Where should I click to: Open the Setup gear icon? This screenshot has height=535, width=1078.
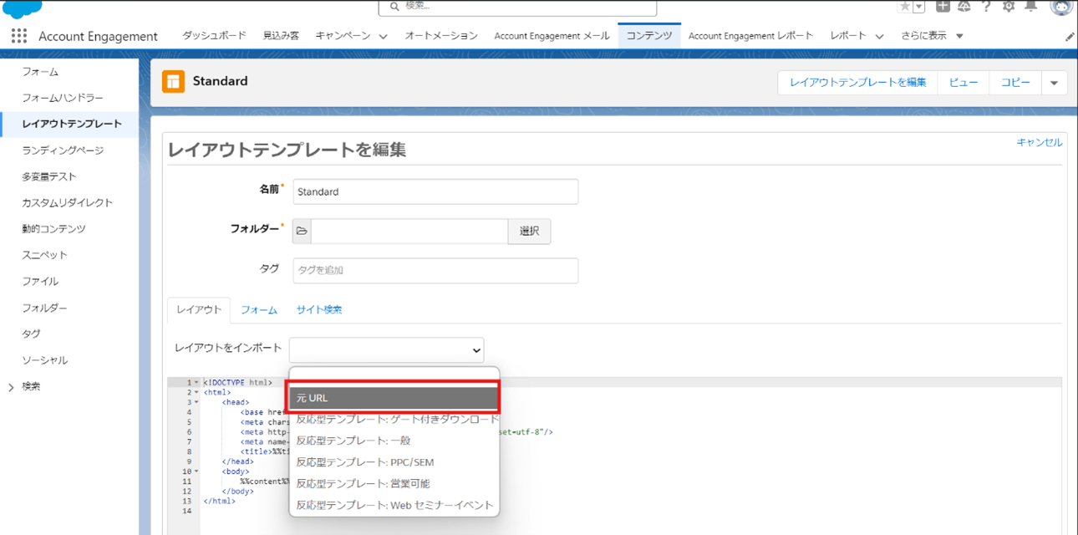coord(1009,7)
